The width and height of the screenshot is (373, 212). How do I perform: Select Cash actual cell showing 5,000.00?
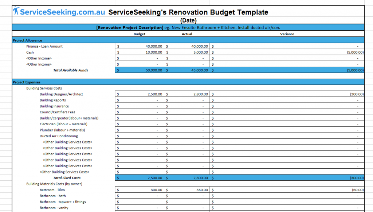pyautogui.click(x=187, y=52)
